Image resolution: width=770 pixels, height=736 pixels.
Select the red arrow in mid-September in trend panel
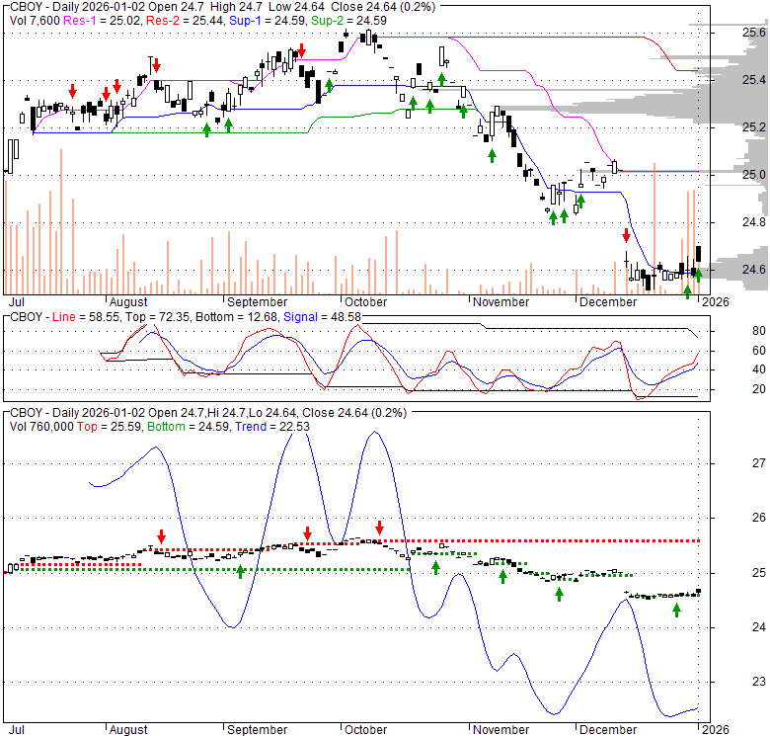coord(308,533)
